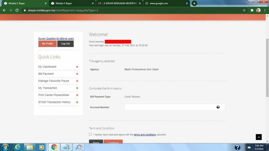Go back using the browser back arrow
The width and height of the screenshot is (269, 151).
(4, 10)
